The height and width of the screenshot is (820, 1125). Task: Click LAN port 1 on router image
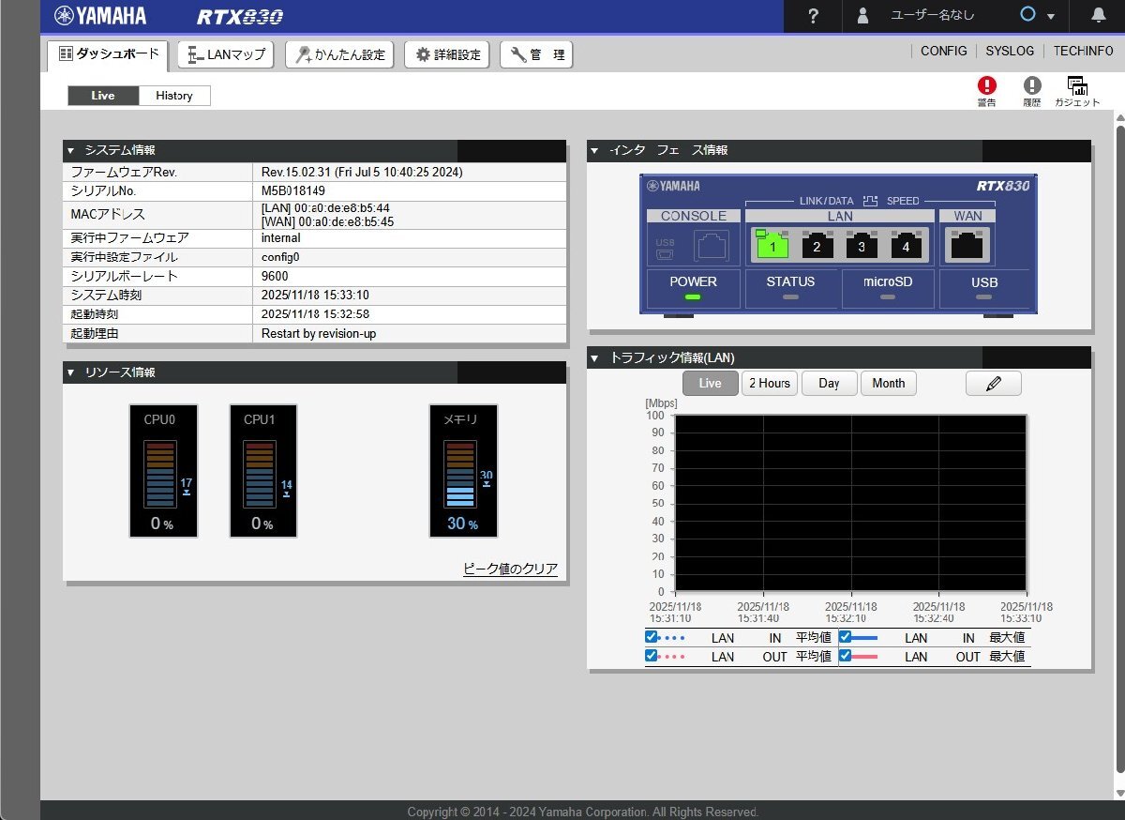[772, 246]
